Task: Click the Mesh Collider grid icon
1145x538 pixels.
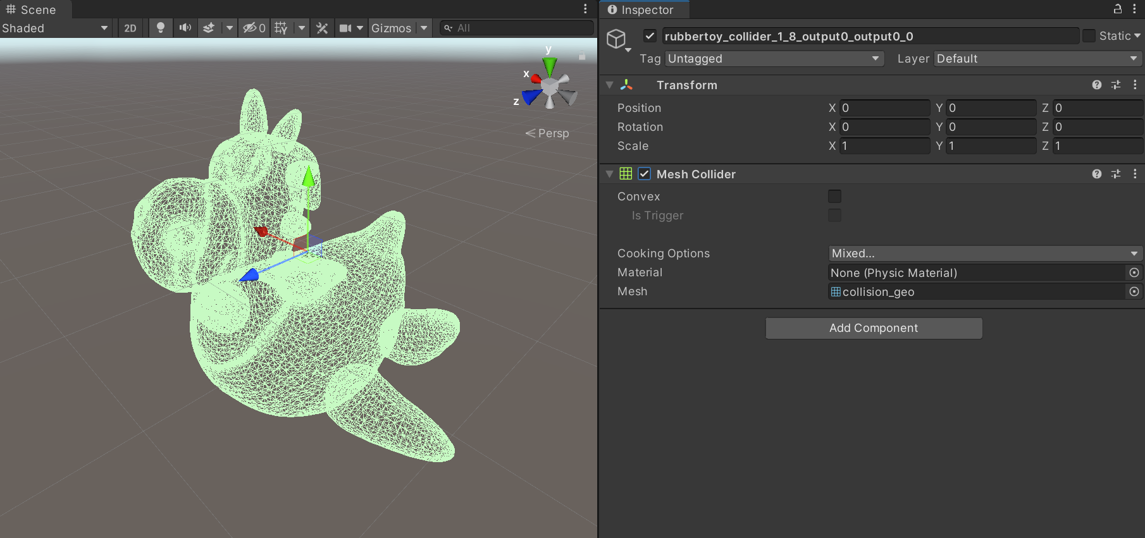Action: (x=626, y=173)
